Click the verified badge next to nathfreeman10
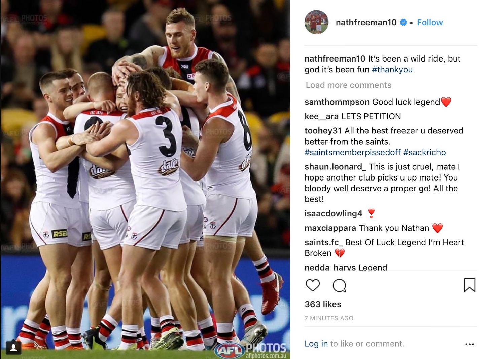 403,22
